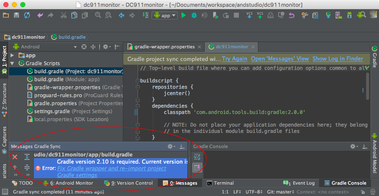This screenshot has width=379, height=196.
Task: Open AVD Manager toolbar icon
Action: [x=338, y=16]
